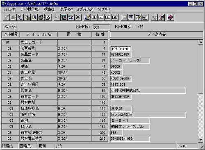Click the quantity field showing +0002
205x150 pixels.
[x=116, y=73]
